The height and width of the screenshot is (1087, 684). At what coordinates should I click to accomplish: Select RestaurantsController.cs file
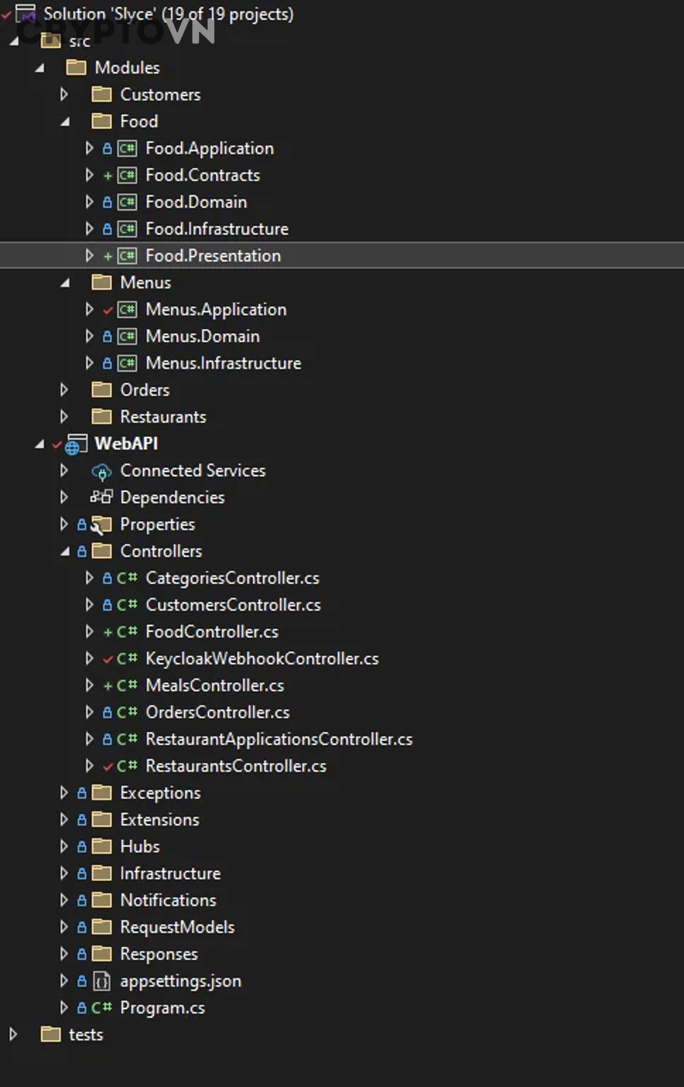236,766
